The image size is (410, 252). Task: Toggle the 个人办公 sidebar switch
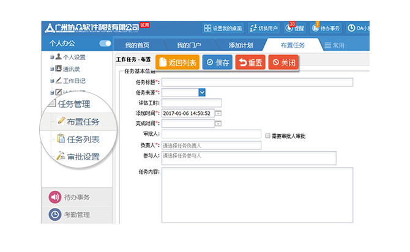pos(105,44)
